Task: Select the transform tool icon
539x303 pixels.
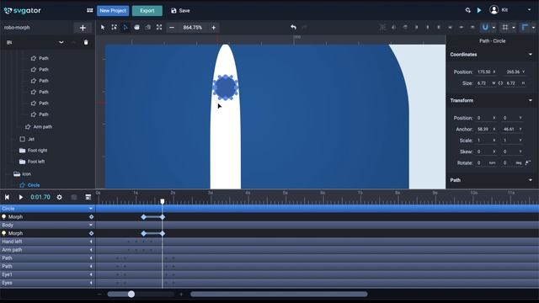Action: click(x=115, y=27)
